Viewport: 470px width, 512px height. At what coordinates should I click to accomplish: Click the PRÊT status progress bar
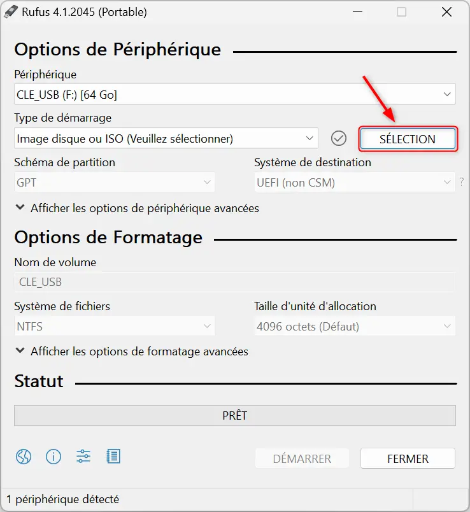point(234,415)
